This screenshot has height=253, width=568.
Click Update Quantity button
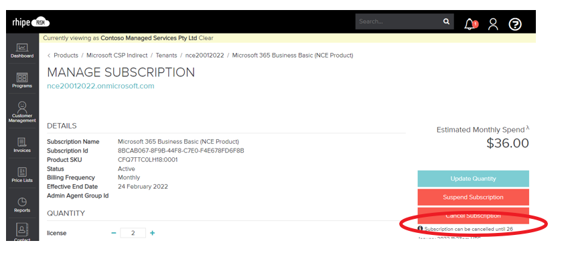pos(473,179)
